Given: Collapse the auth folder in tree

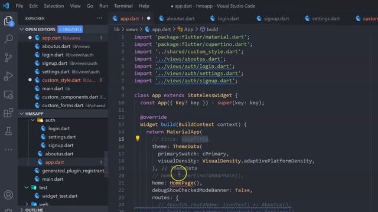Looking at the screenshot, I should tap(32, 120).
